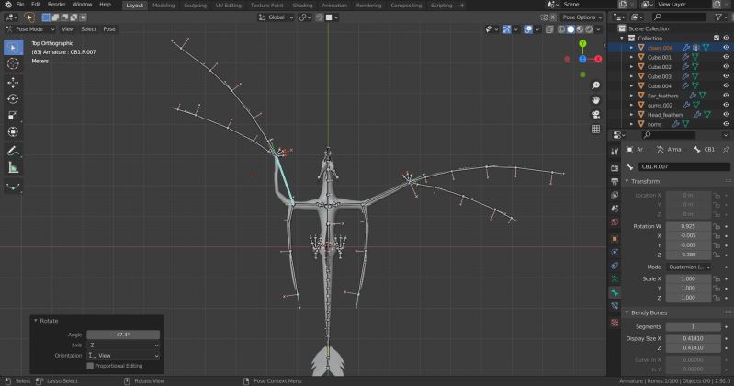Select the Cursor tool
The height and width of the screenshot is (386, 734).
pos(13,63)
